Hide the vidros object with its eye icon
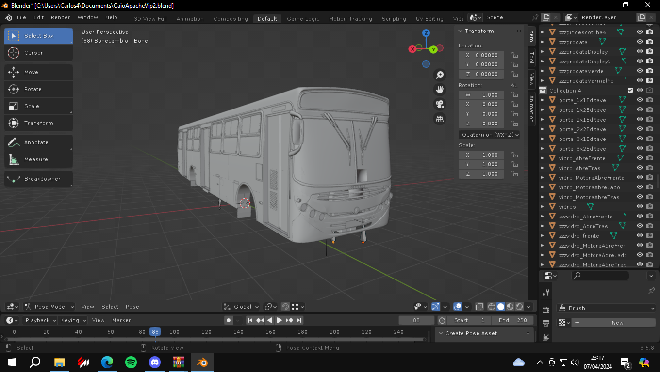Image resolution: width=660 pixels, height=372 pixels. click(x=640, y=206)
